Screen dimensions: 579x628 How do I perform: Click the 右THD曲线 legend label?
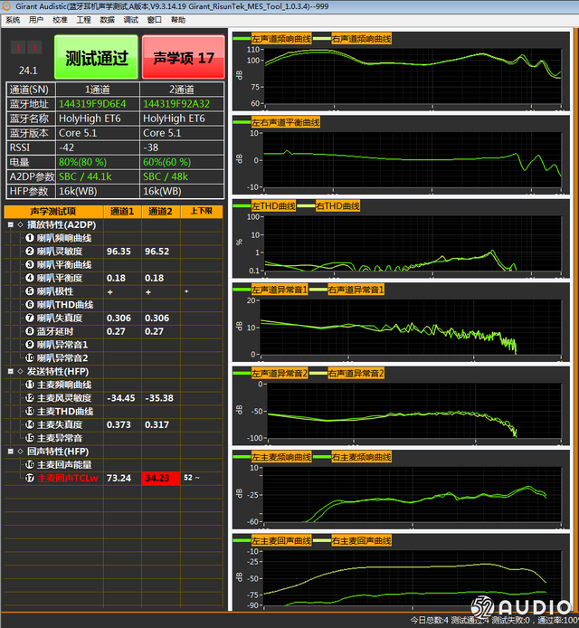(337, 205)
